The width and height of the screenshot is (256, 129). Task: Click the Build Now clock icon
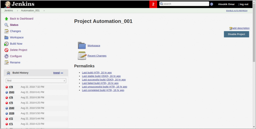click(6, 44)
